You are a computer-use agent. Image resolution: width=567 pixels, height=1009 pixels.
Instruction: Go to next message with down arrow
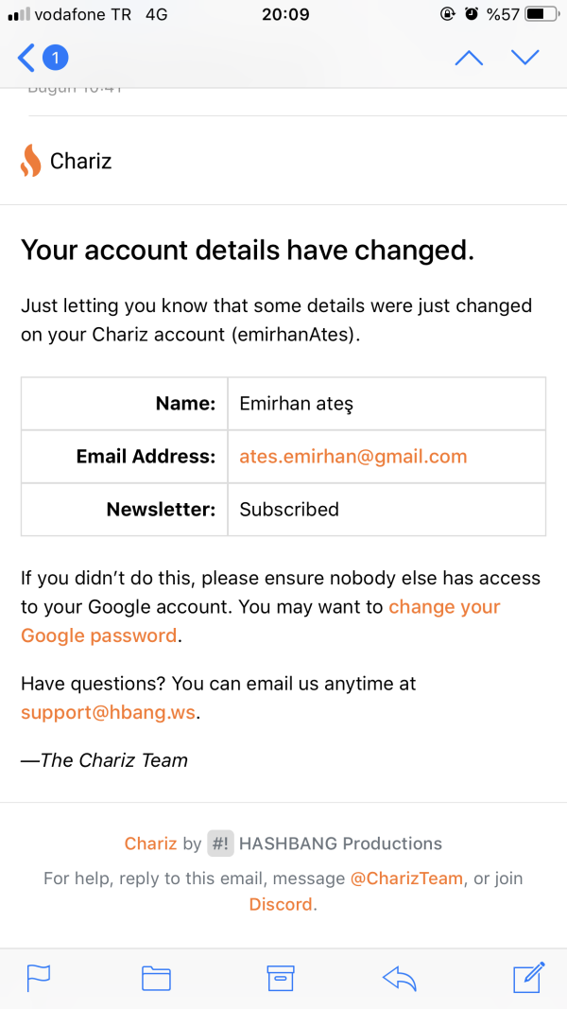tap(524, 58)
